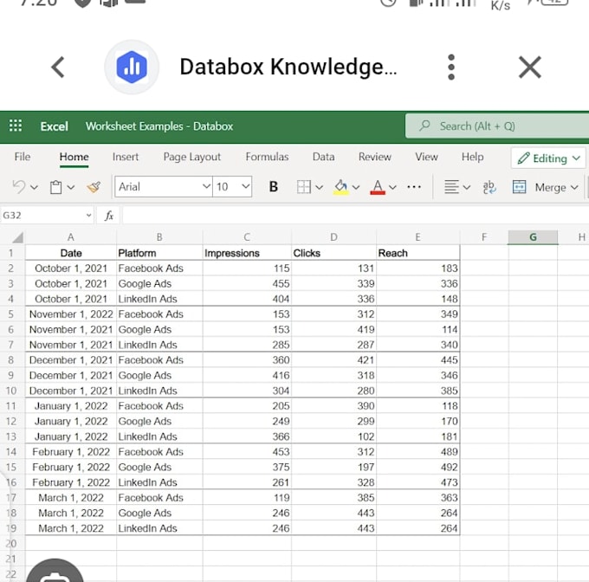Tap the Databox logo icon
Screen dimensions: 589x582
point(132,67)
